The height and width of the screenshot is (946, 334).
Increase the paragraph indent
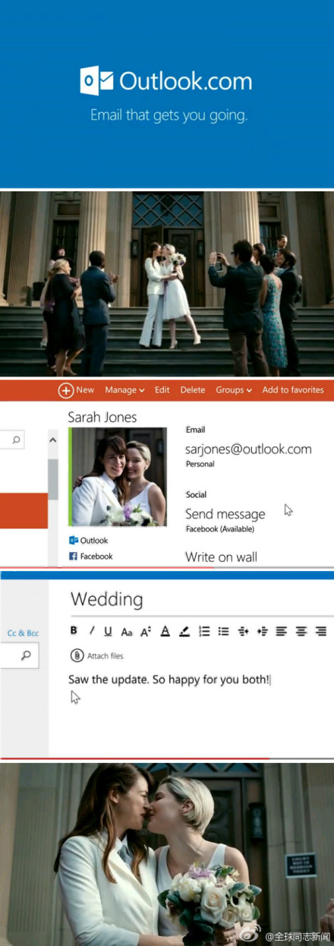(262, 630)
